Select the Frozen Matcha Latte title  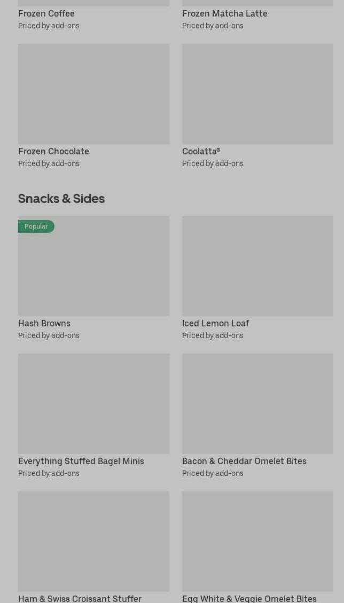[224, 13]
